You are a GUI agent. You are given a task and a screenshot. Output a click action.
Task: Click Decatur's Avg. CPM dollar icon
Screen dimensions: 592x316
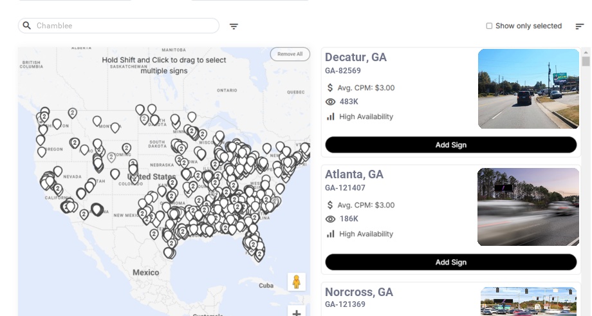tap(331, 88)
